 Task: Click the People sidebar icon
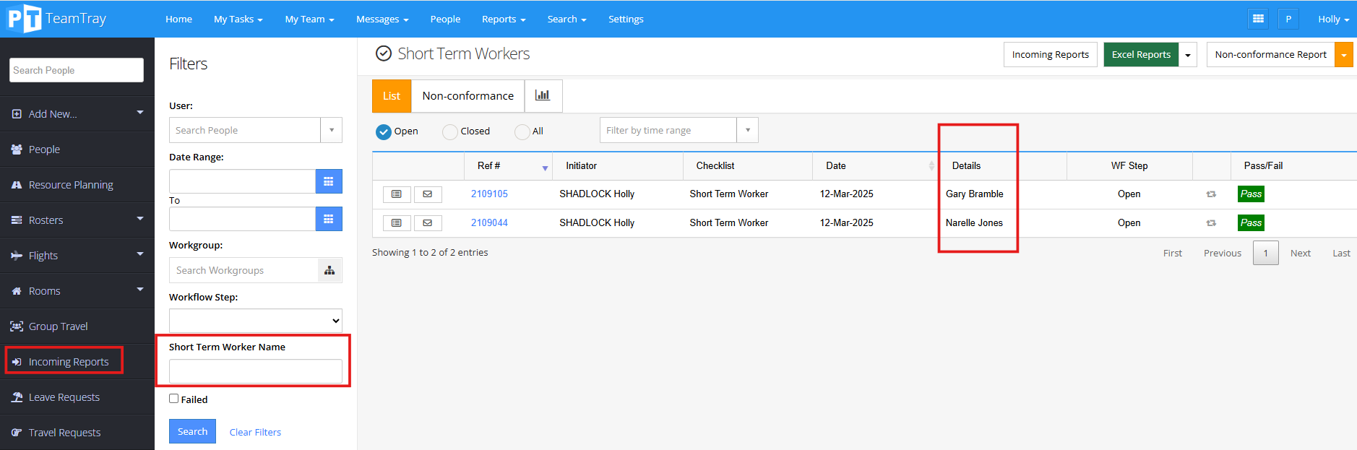[x=17, y=150]
